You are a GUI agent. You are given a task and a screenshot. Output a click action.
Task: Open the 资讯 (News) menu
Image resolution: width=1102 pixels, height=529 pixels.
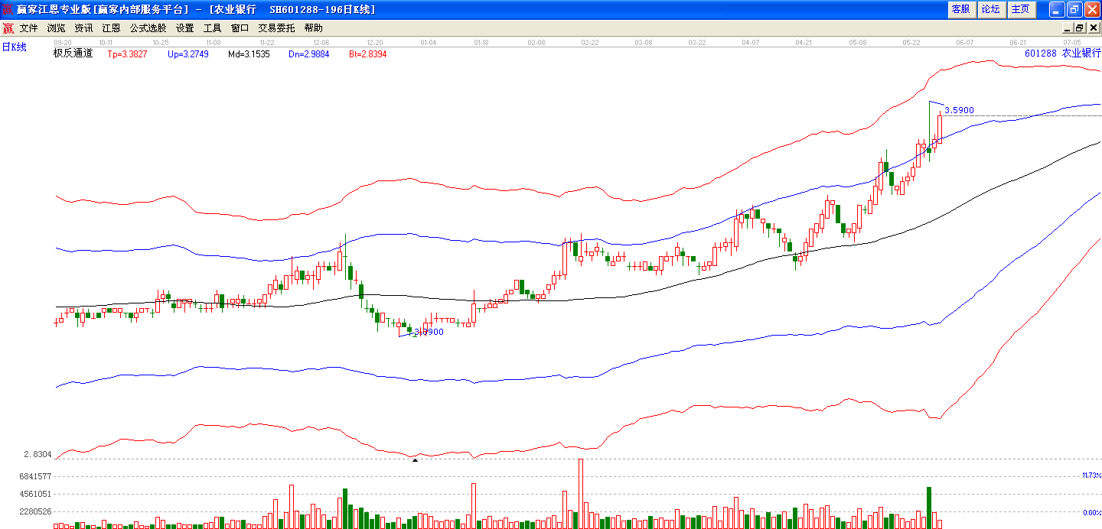click(x=83, y=28)
